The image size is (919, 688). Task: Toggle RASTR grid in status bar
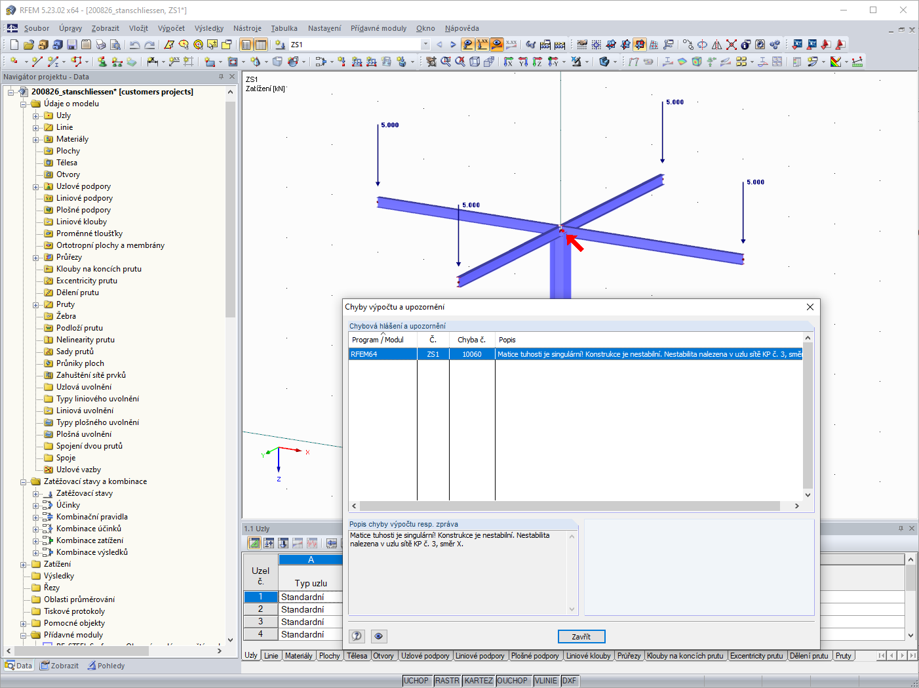point(447,681)
